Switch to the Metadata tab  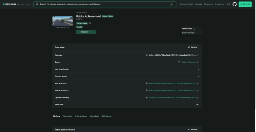point(94,116)
